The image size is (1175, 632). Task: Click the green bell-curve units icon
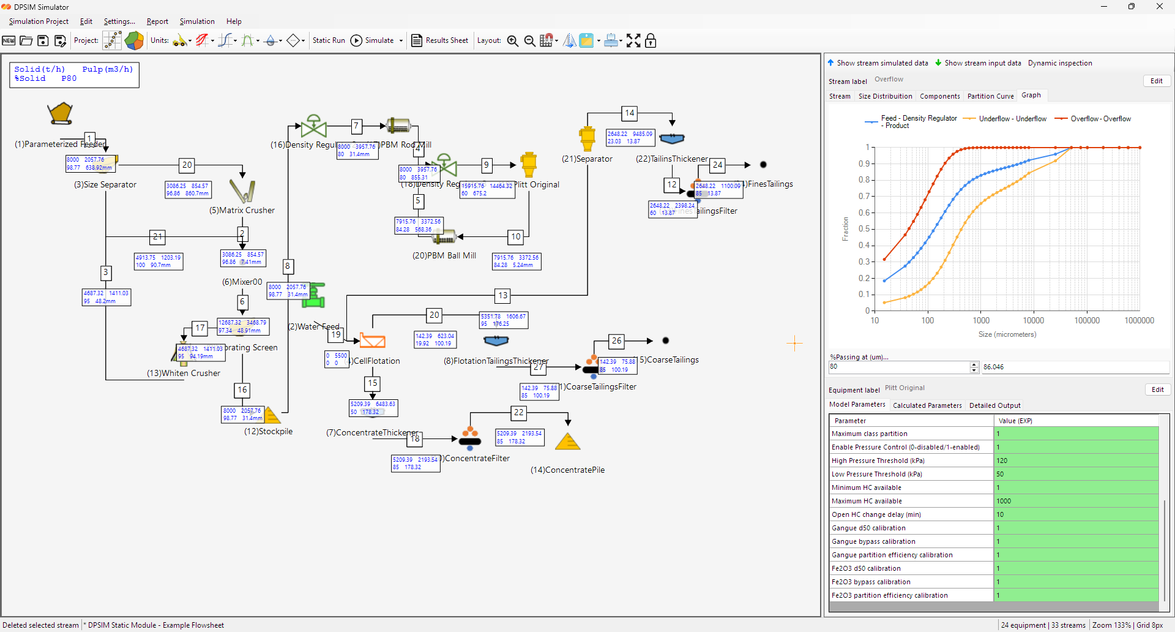point(248,40)
